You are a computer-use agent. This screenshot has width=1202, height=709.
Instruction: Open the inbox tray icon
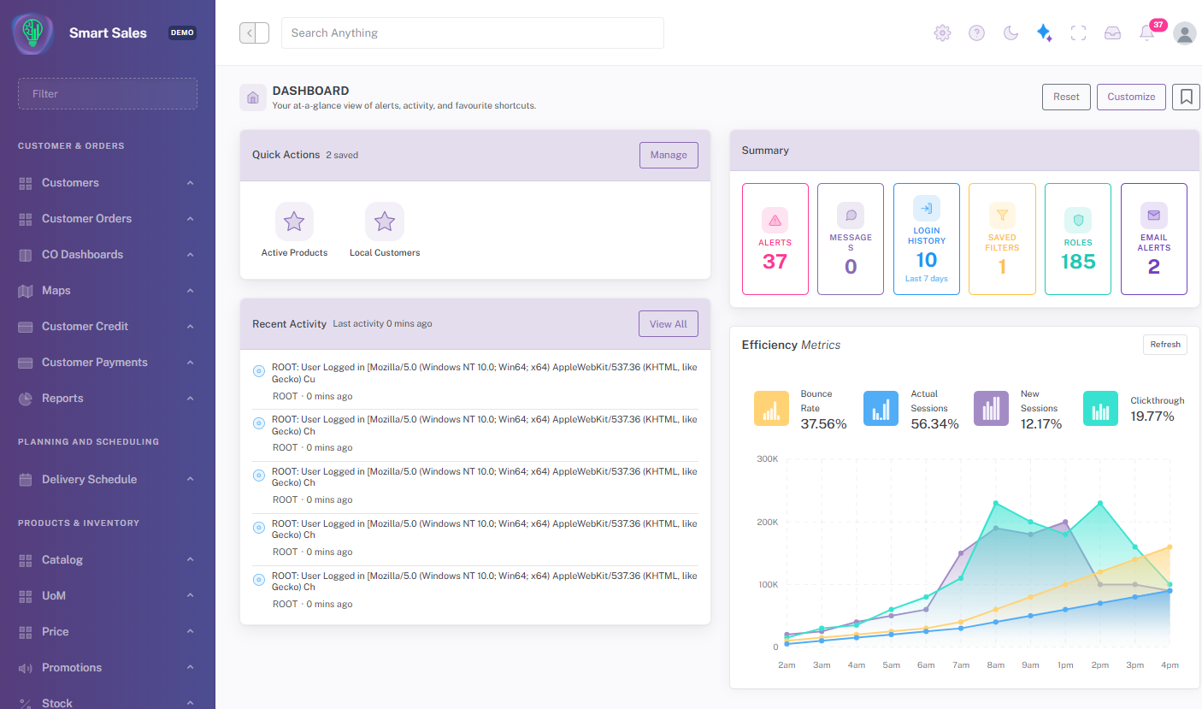point(1112,32)
